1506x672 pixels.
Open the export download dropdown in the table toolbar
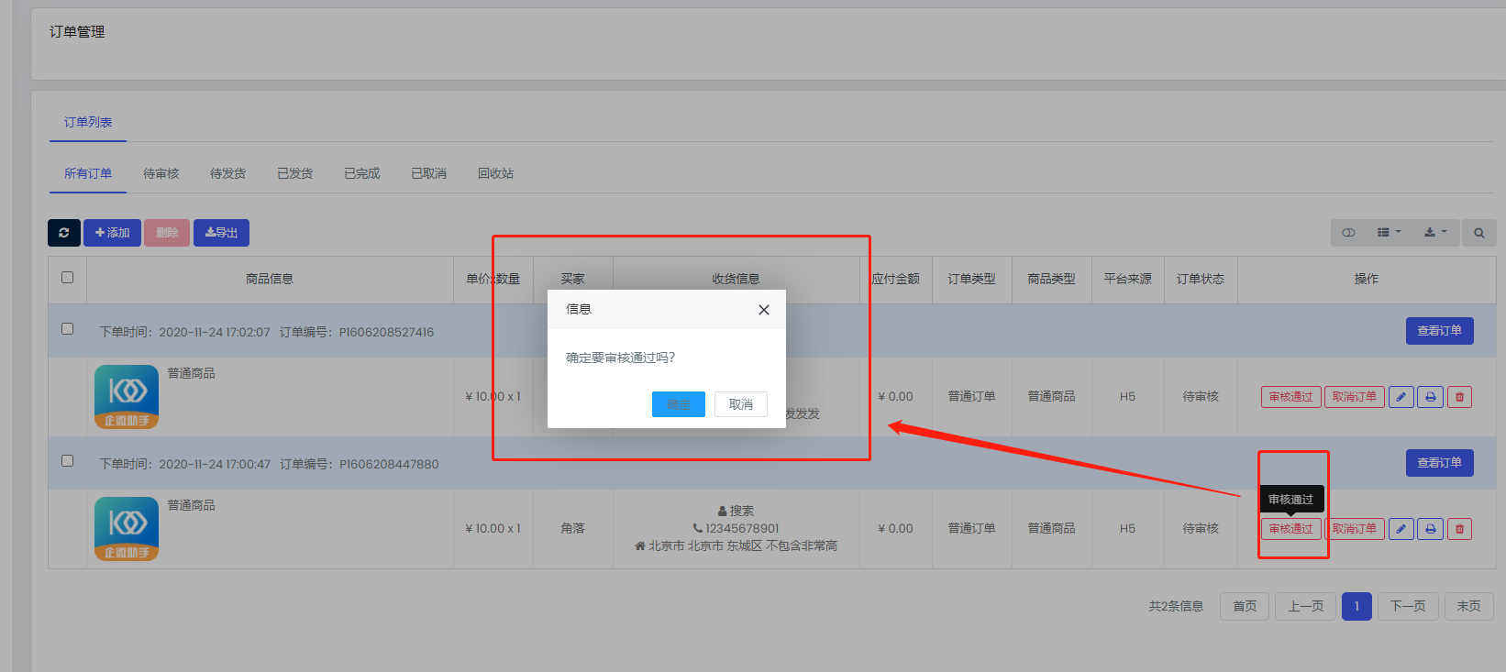click(1434, 233)
